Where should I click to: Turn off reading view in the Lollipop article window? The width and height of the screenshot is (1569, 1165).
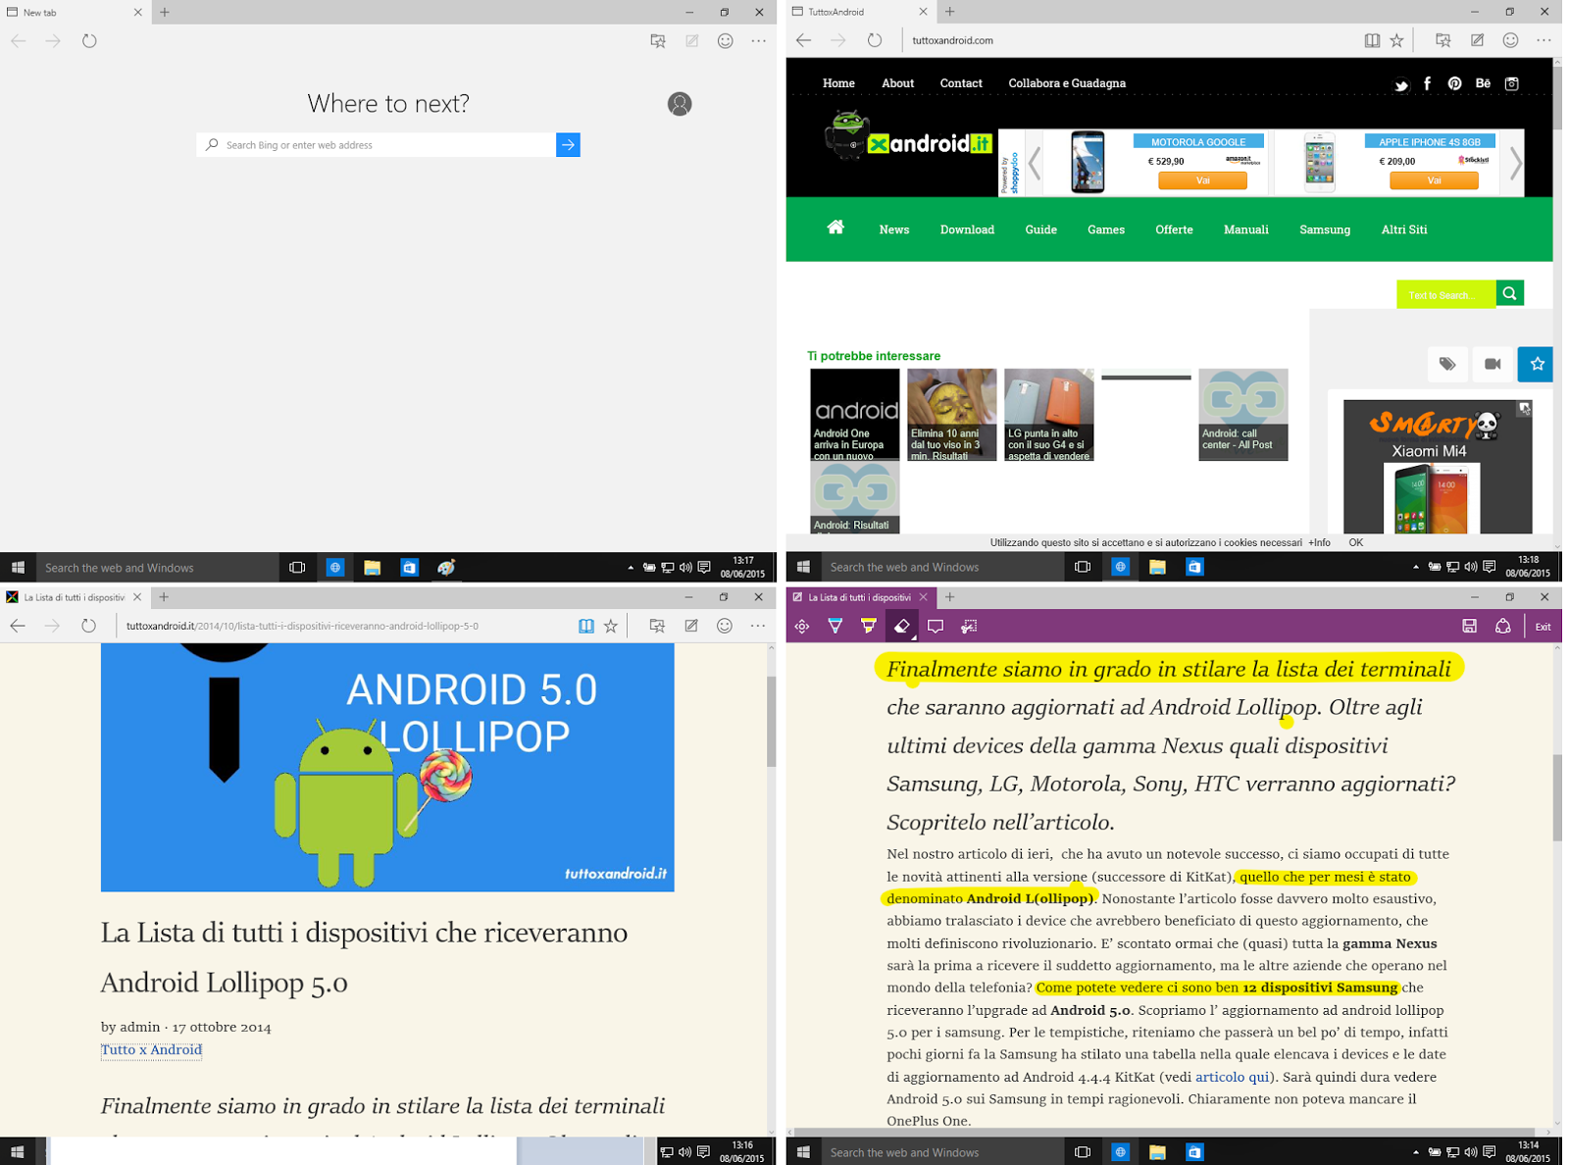click(585, 626)
